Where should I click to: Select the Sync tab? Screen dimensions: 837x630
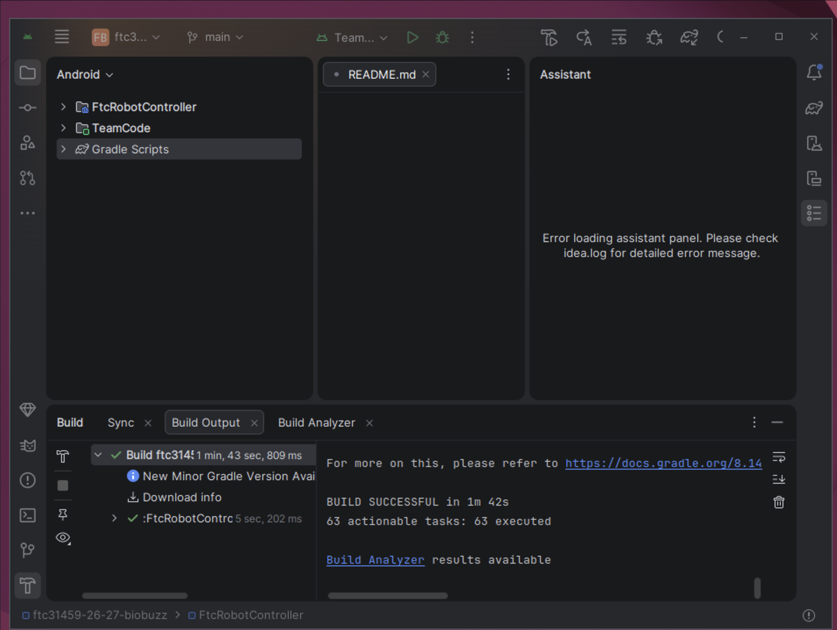point(121,423)
